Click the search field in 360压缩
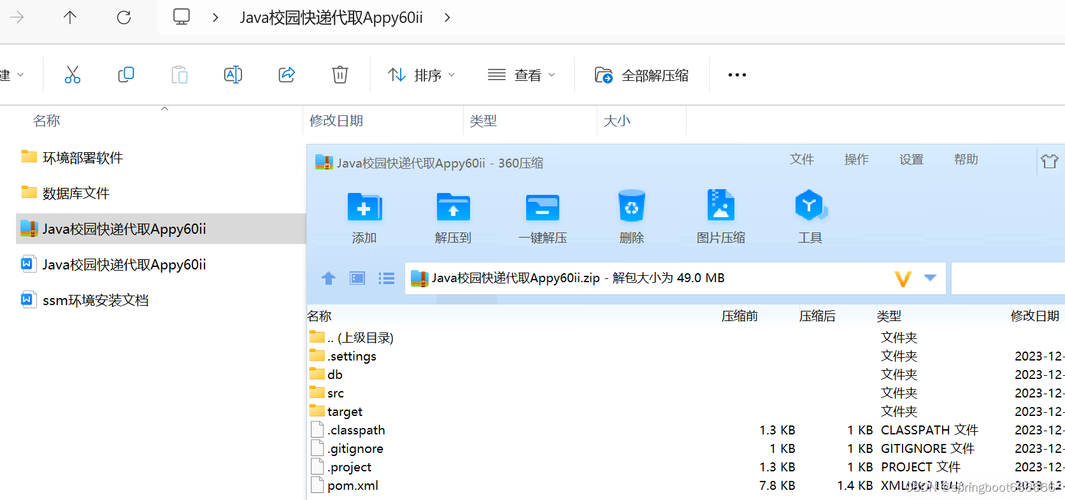Screen dimensions: 1065x500 pyautogui.click(x=1008, y=278)
